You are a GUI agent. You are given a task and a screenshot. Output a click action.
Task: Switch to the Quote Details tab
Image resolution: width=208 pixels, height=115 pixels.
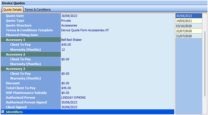[13, 10]
